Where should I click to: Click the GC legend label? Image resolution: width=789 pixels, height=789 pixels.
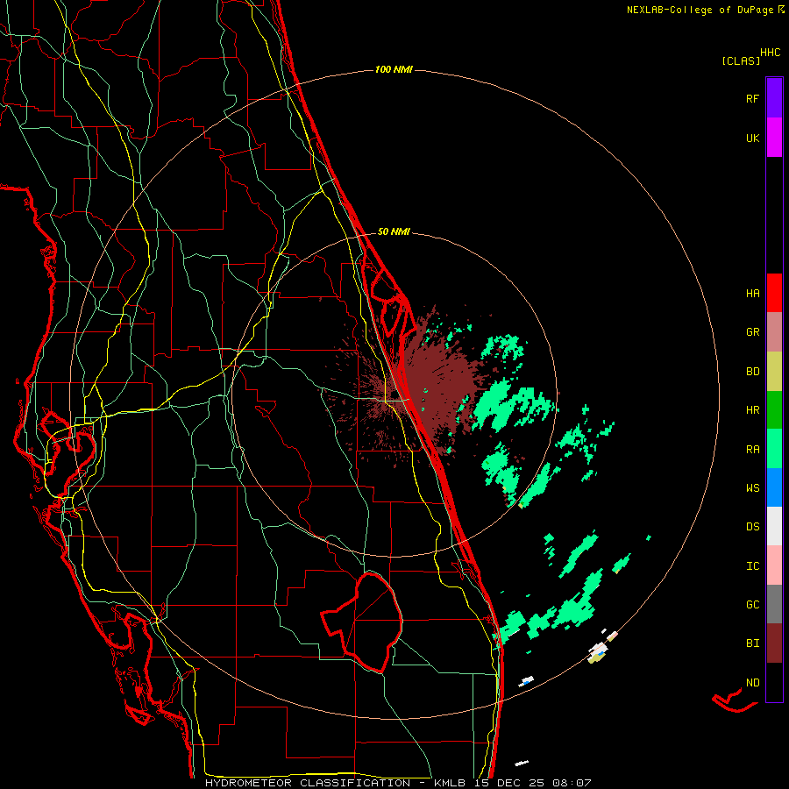point(752,604)
